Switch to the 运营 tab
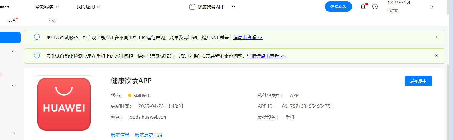 pyautogui.click(x=12, y=20)
